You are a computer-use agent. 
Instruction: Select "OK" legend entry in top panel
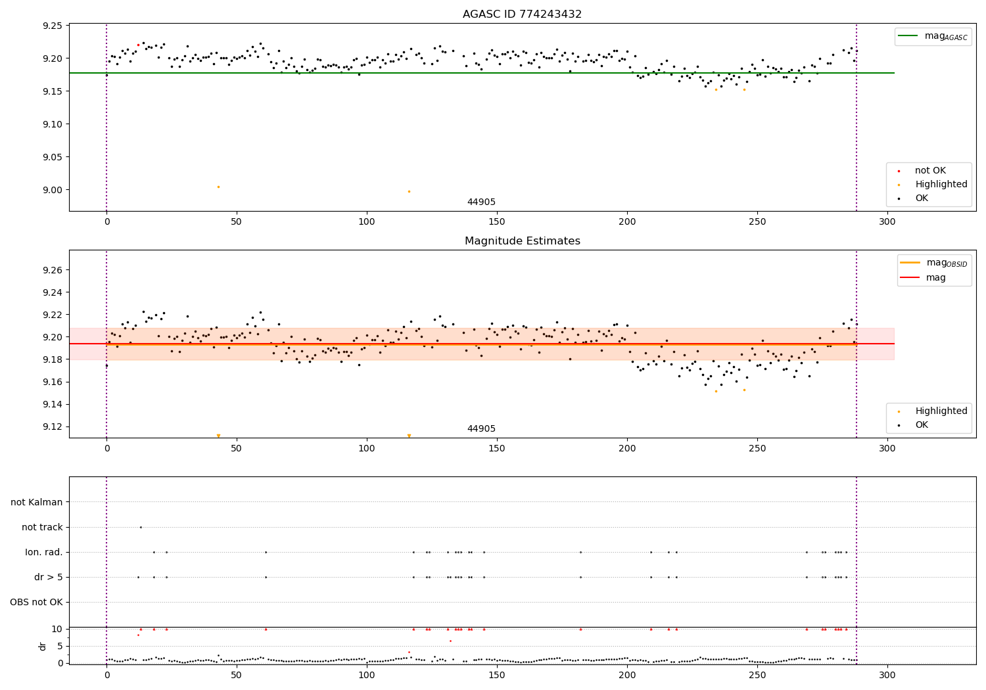click(914, 198)
